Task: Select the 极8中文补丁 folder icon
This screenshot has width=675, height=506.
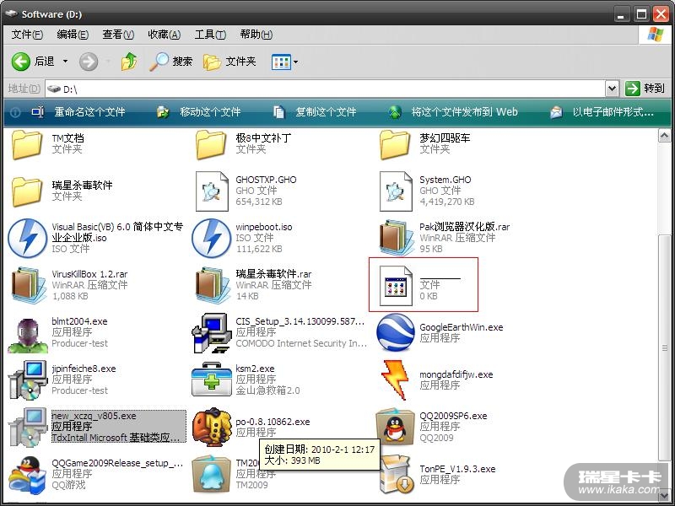Action: pyautogui.click(x=210, y=145)
